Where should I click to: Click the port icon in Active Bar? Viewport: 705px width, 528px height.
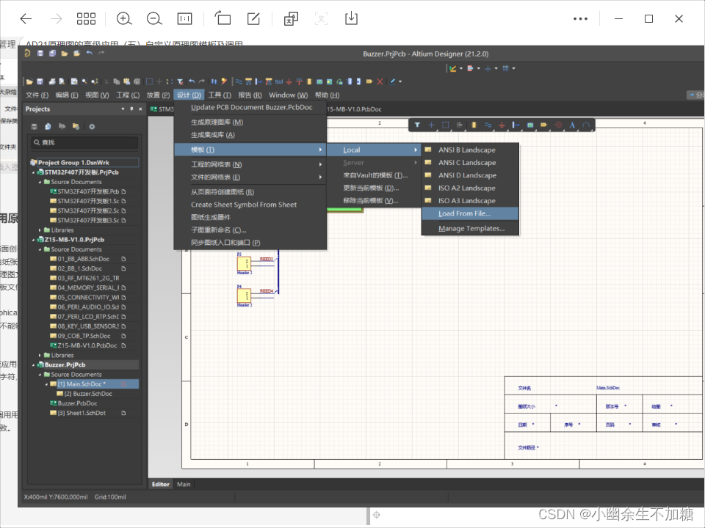pos(544,125)
